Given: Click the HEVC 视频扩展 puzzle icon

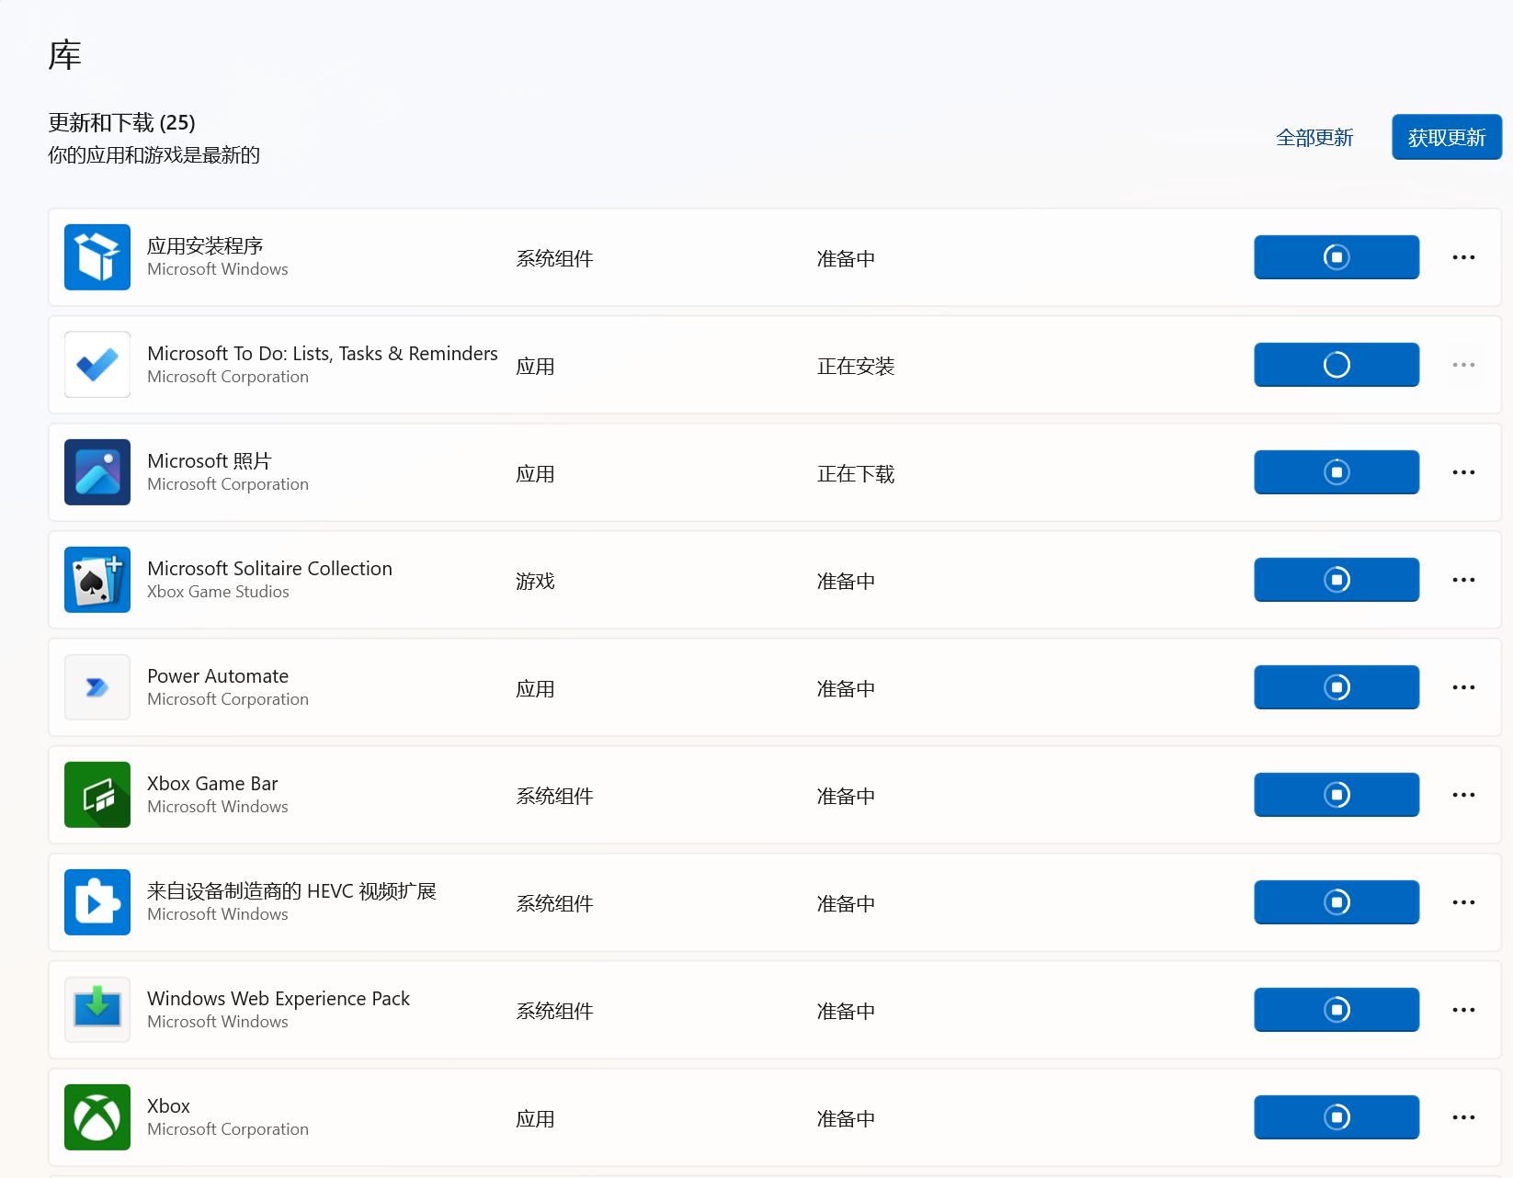Looking at the screenshot, I should 97,902.
